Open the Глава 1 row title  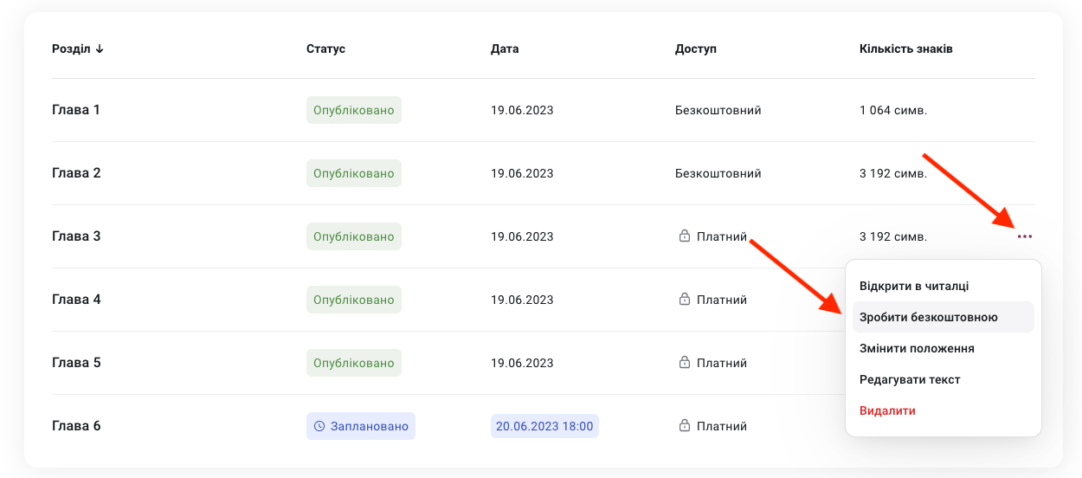[76, 110]
